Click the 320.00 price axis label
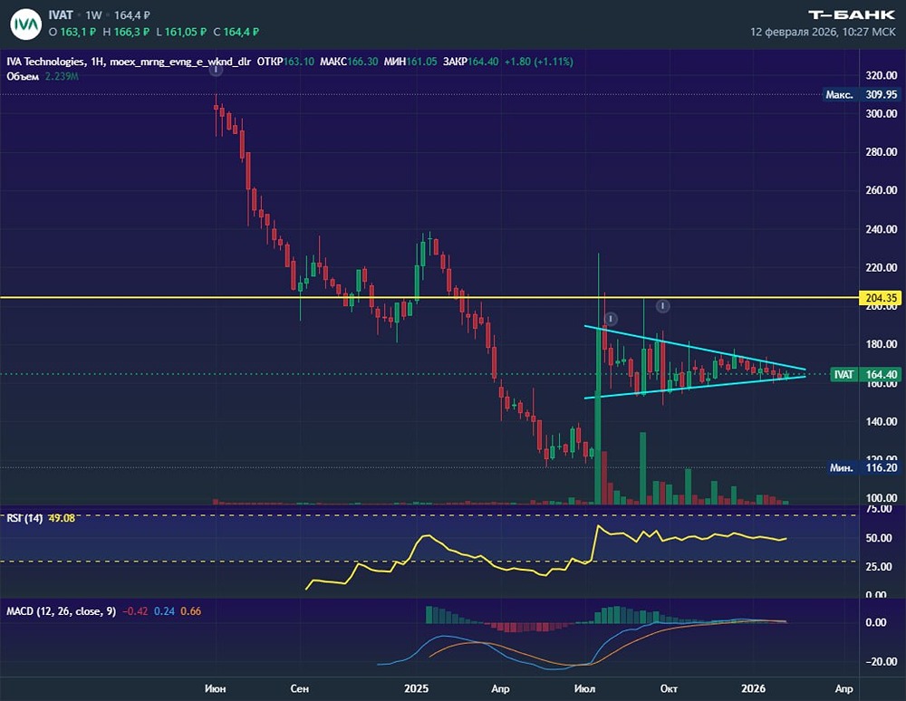Viewport: 906px width, 701px height. pyautogui.click(x=882, y=75)
